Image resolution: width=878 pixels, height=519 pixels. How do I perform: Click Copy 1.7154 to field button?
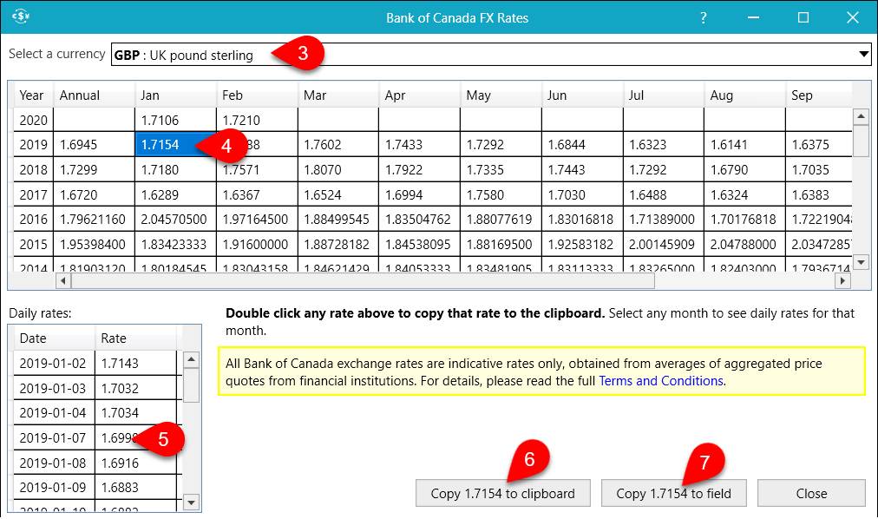click(x=673, y=493)
